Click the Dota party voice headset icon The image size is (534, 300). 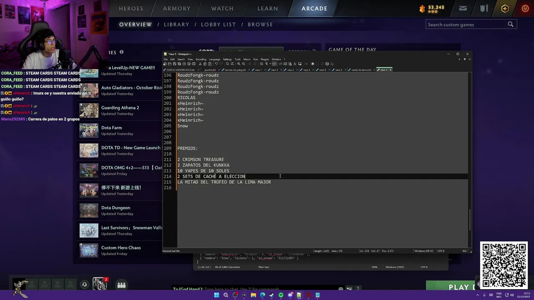click(85, 285)
